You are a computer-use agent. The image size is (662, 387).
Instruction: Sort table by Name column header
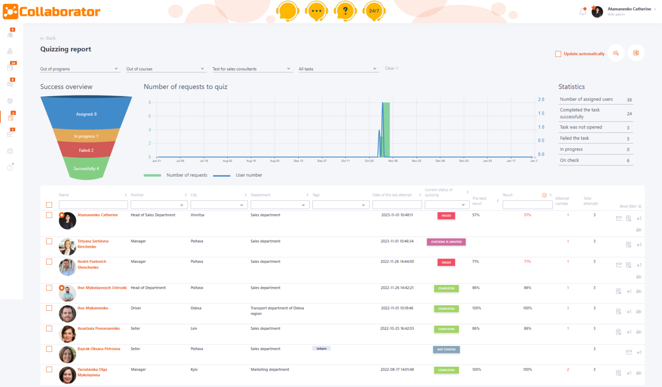coord(64,195)
